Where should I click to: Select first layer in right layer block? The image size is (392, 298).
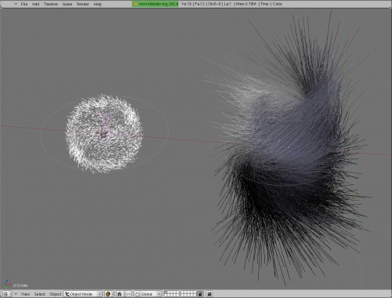point(183,293)
